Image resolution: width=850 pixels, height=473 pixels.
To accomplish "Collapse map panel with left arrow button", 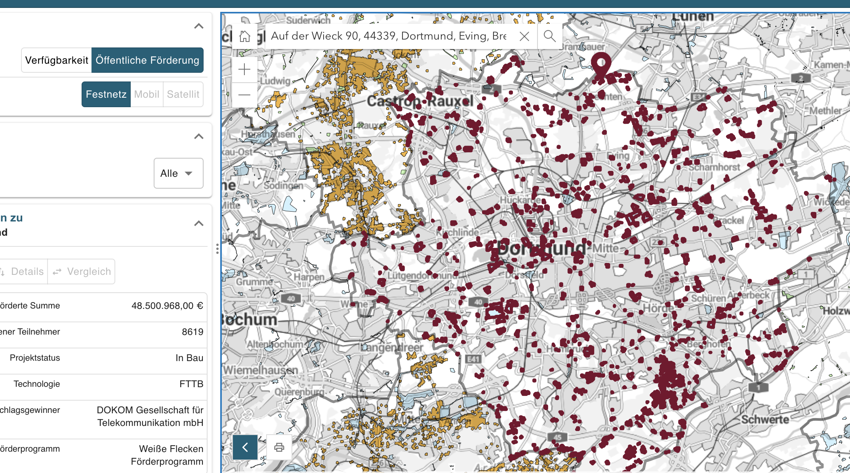I will (x=245, y=447).
